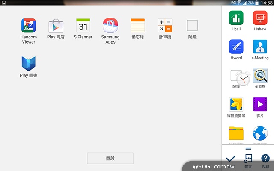Open the Hancom Viewer app icon
Screen dimensions: 274x171
tap(29, 26)
